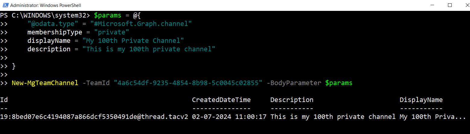
Task: Click the -TeamId parameter text
Action: coord(96,83)
